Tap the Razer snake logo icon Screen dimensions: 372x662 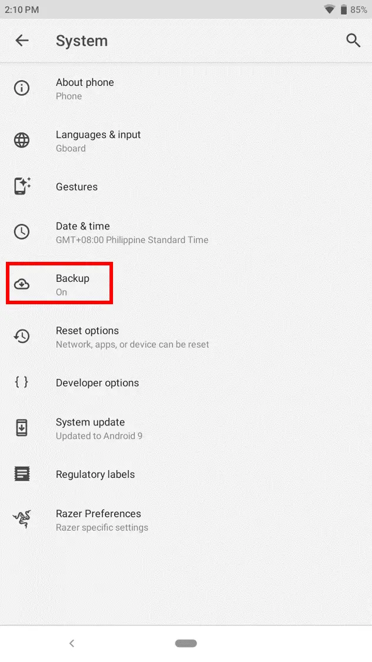pyautogui.click(x=22, y=519)
